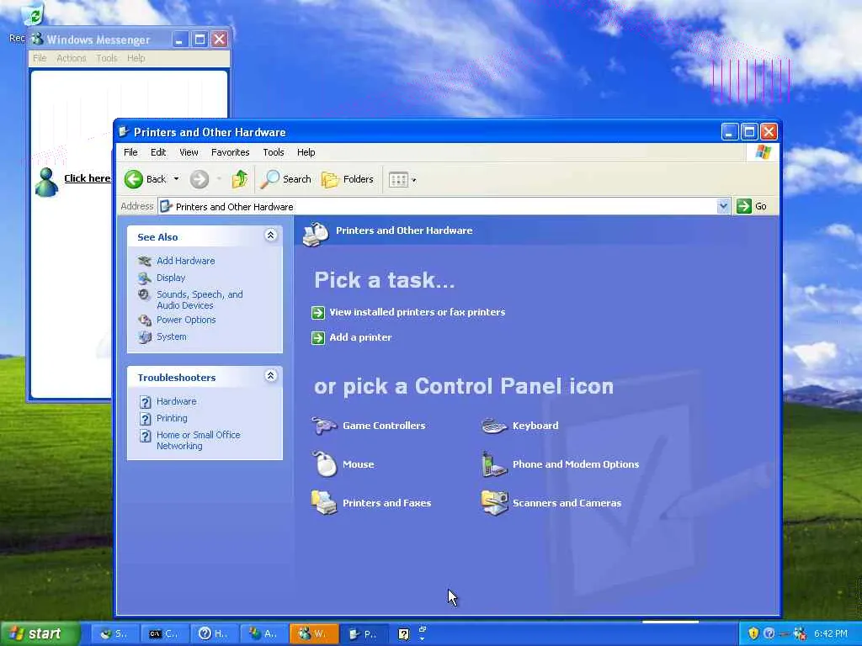Click the Forward arrow icon

click(x=199, y=179)
